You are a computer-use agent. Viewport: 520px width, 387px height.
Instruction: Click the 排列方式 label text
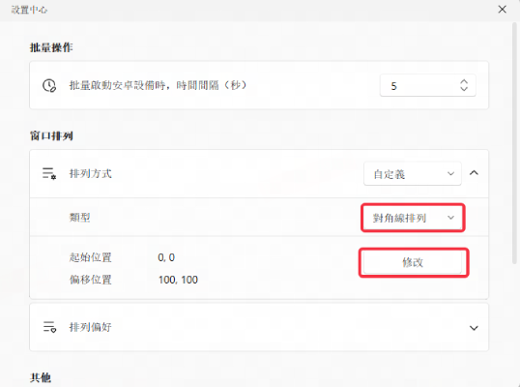[x=90, y=173]
